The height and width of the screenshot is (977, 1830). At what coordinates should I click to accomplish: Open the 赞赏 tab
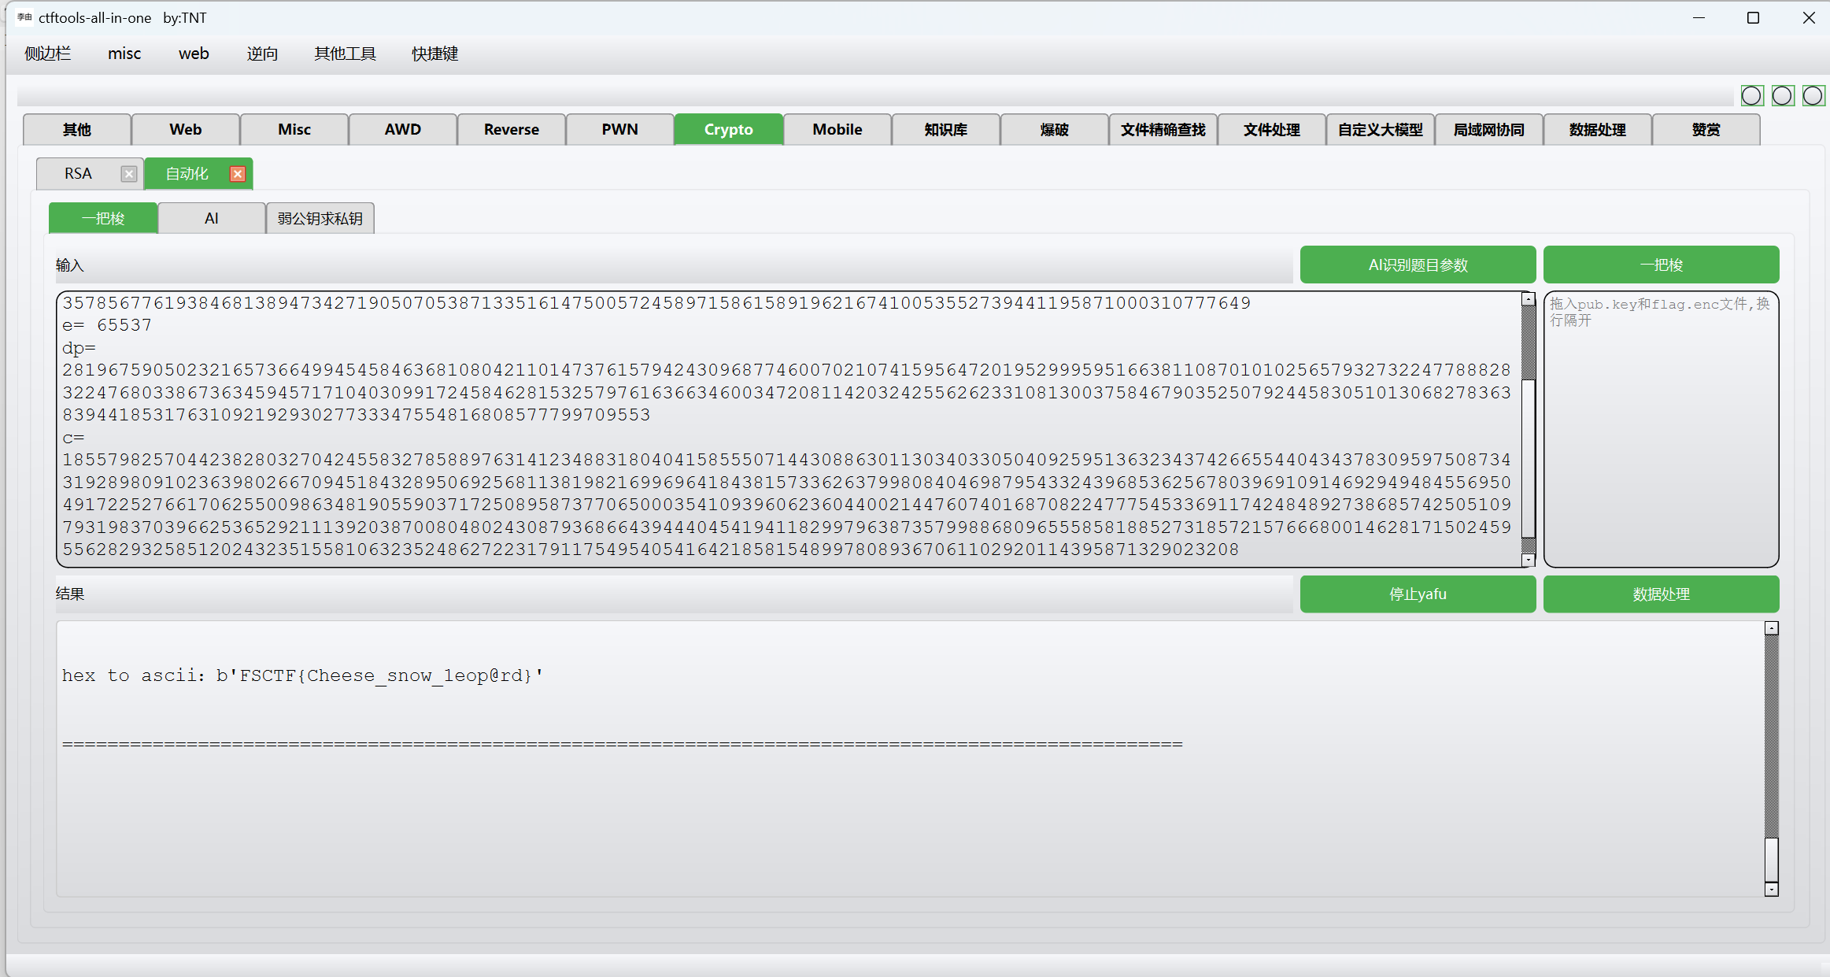pyautogui.click(x=1706, y=130)
